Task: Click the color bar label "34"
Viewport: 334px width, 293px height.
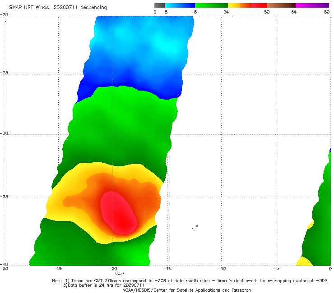Action: pos(226,12)
